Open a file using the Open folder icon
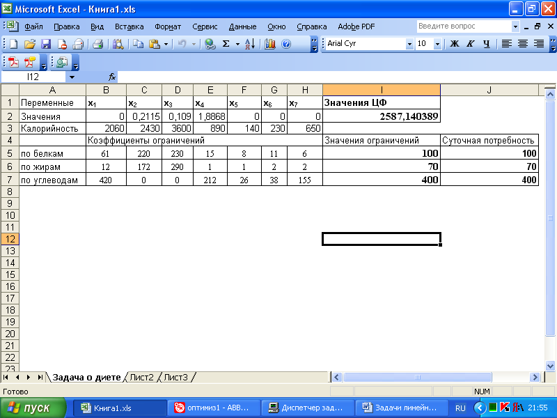 pos(30,44)
